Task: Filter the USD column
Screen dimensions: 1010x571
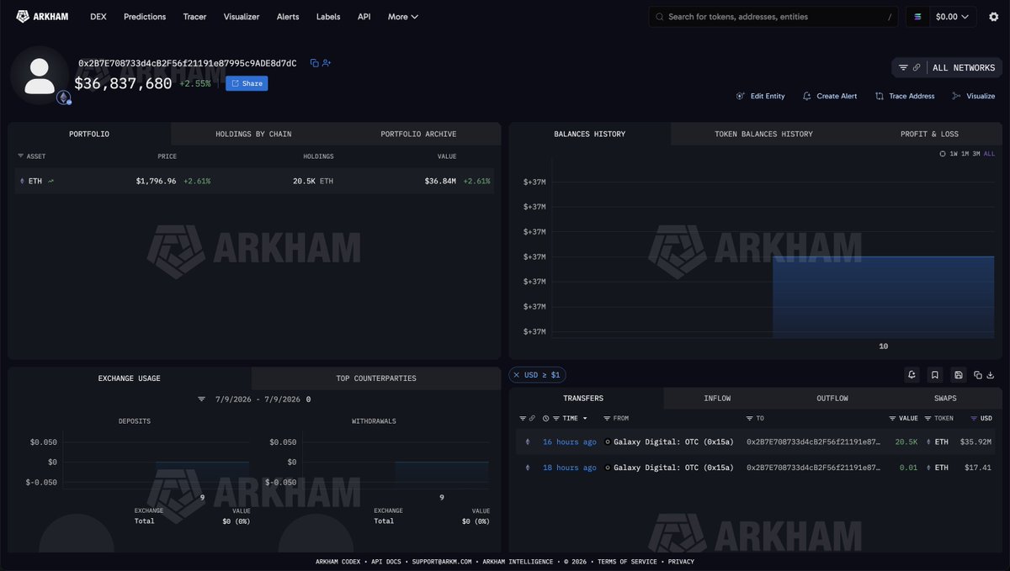Action: 974,418
